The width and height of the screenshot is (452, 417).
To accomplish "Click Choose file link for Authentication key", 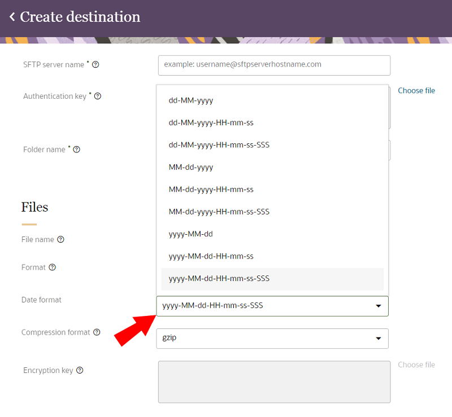I will click(x=416, y=90).
